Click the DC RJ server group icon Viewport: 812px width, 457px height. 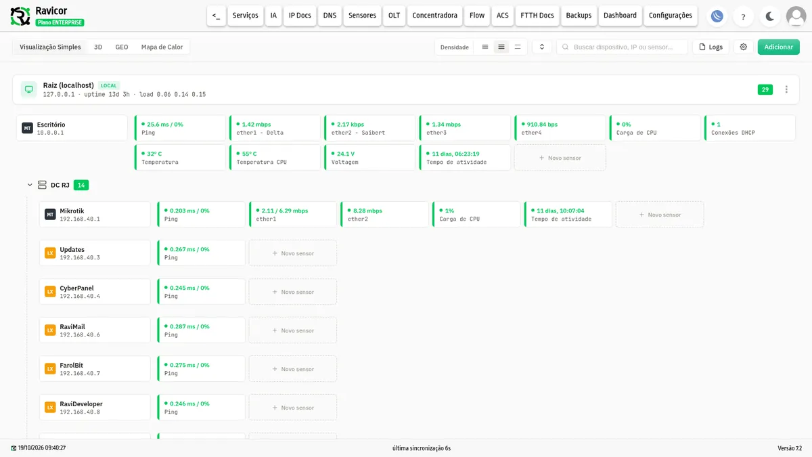point(42,185)
